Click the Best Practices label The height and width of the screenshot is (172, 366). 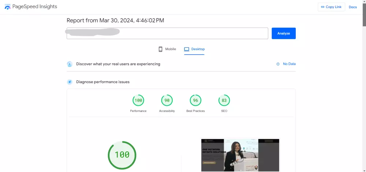pyautogui.click(x=195, y=111)
